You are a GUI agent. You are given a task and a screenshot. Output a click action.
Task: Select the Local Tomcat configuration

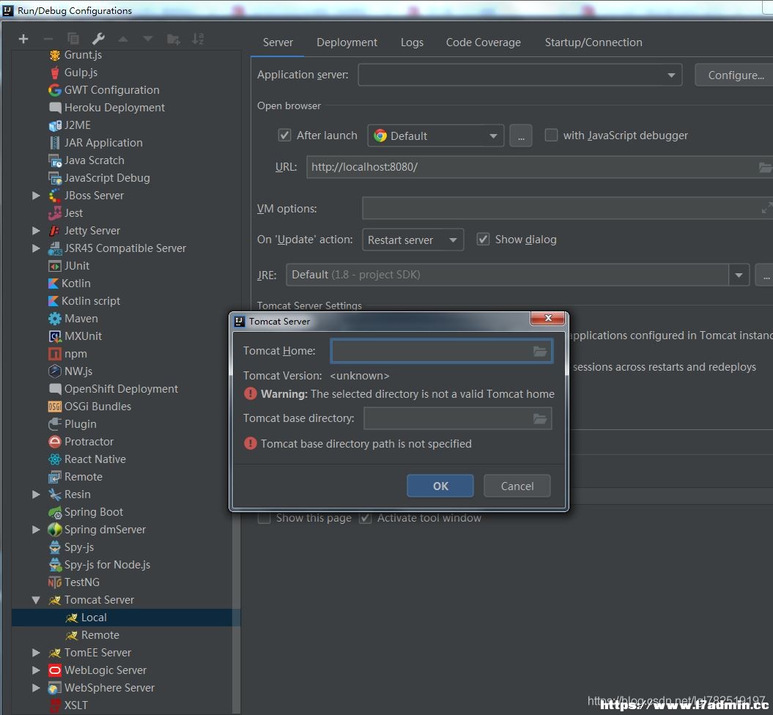(x=126, y=618)
